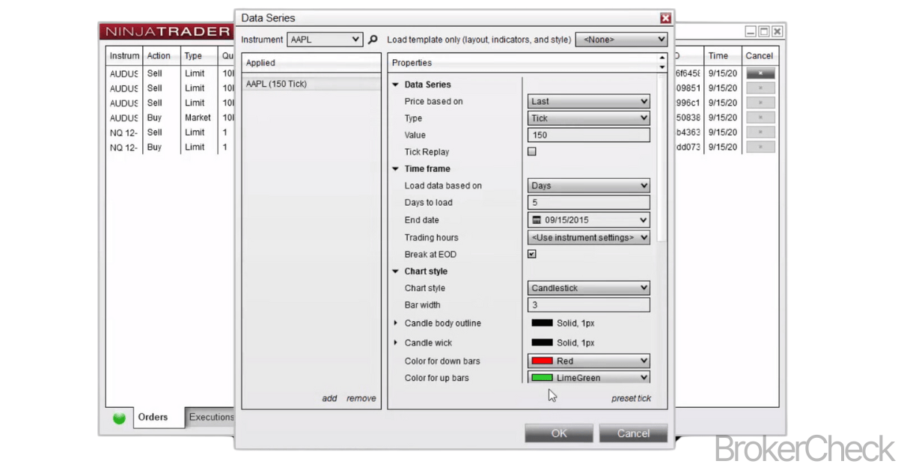This screenshot has width=898, height=470.
Task: Click the up arrow in Properties header
Action: click(x=662, y=58)
